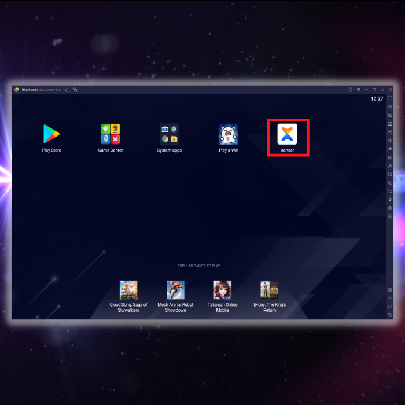Viewport: 405px width, 405px height.
Task: Collapse the sidebar with double-chevron arrow
Action: [x=391, y=90]
